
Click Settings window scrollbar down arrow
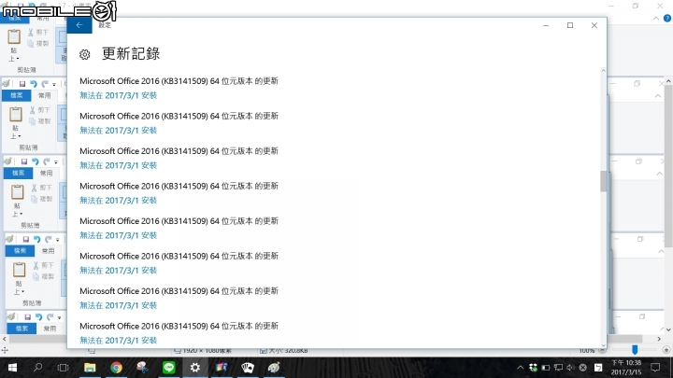[x=604, y=345]
